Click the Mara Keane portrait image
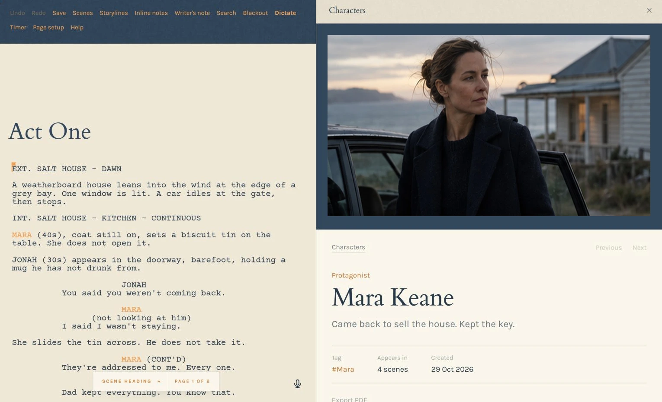This screenshot has height=402, width=662. click(x=488, y=125)
